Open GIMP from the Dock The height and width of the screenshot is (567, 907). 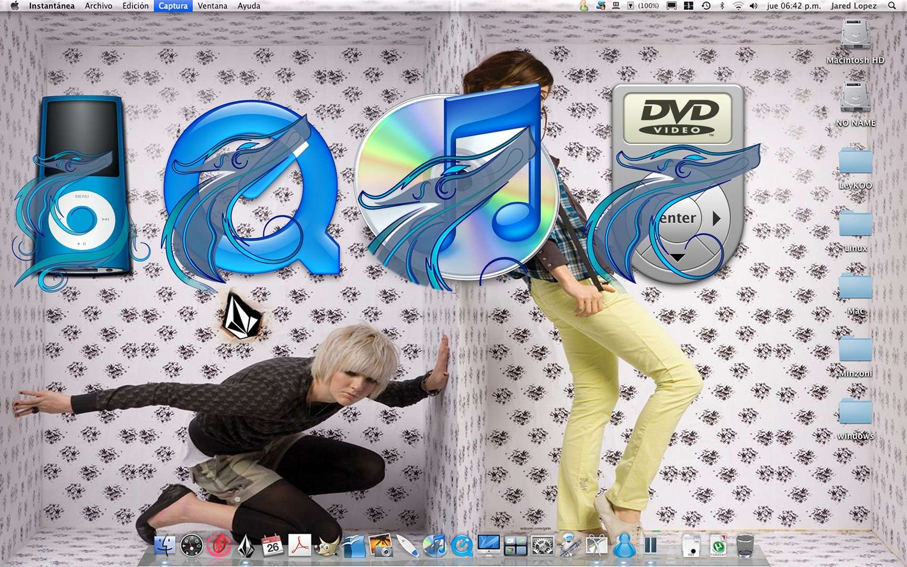(x=326, y=547)
